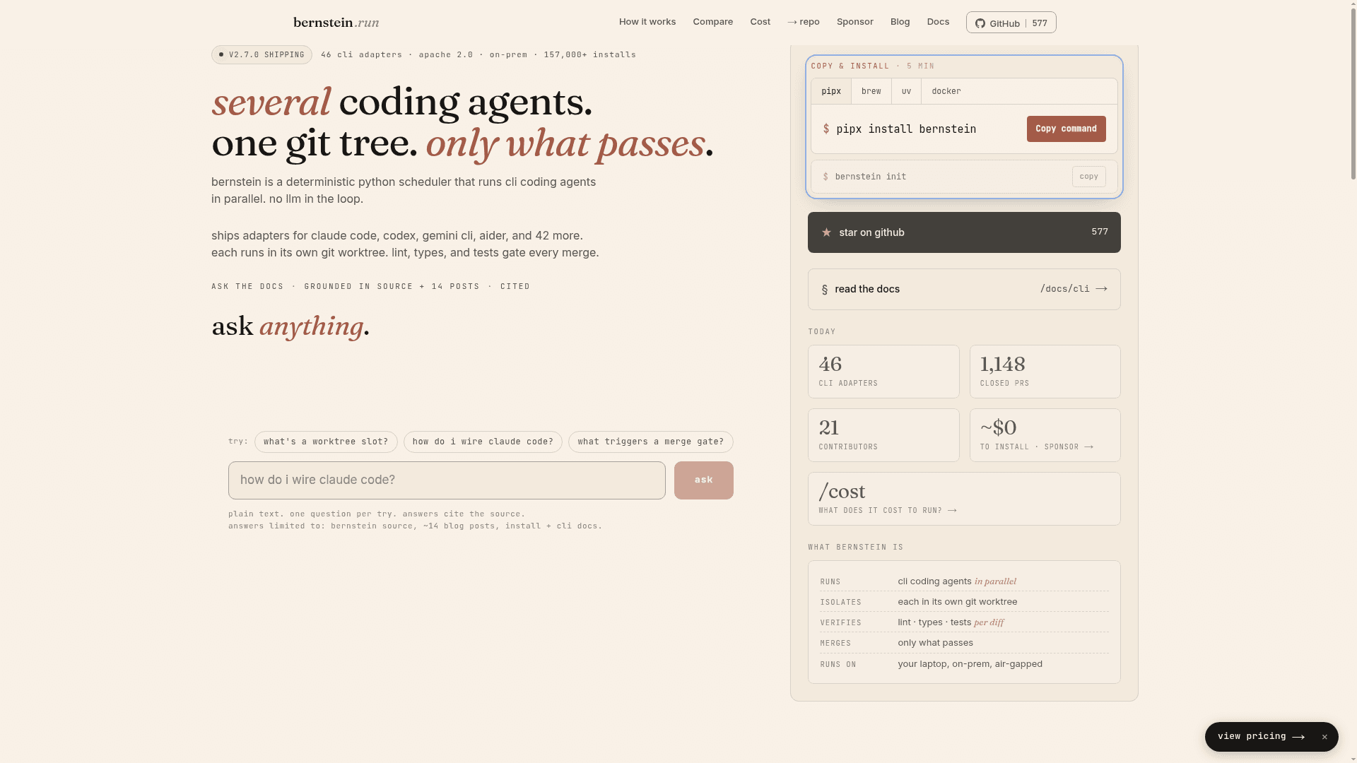The height and width of the screenshot is (763, 1357).
Task: Click the view pricing button
Action: (x=1261, y=737)
